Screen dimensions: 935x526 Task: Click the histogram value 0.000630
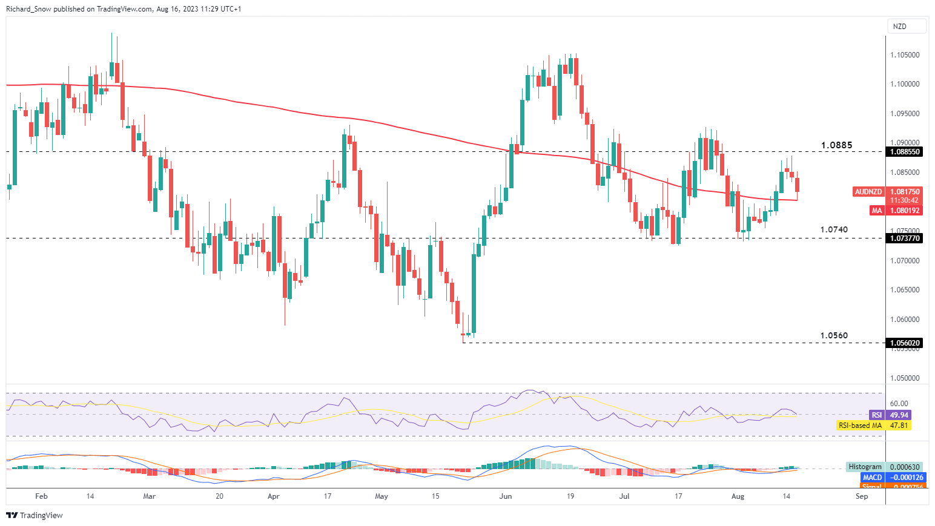pos(905,467)
